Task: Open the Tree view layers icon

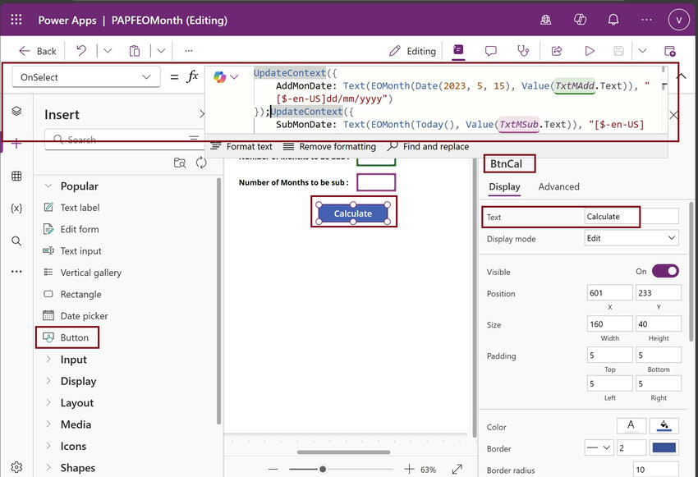Action: click(16, 111)
